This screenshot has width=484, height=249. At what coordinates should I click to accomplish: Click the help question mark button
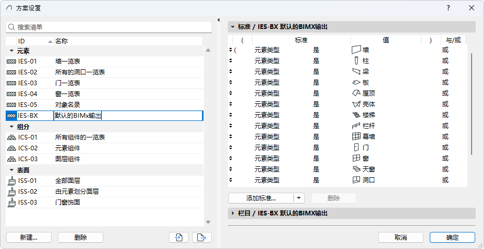448,8
